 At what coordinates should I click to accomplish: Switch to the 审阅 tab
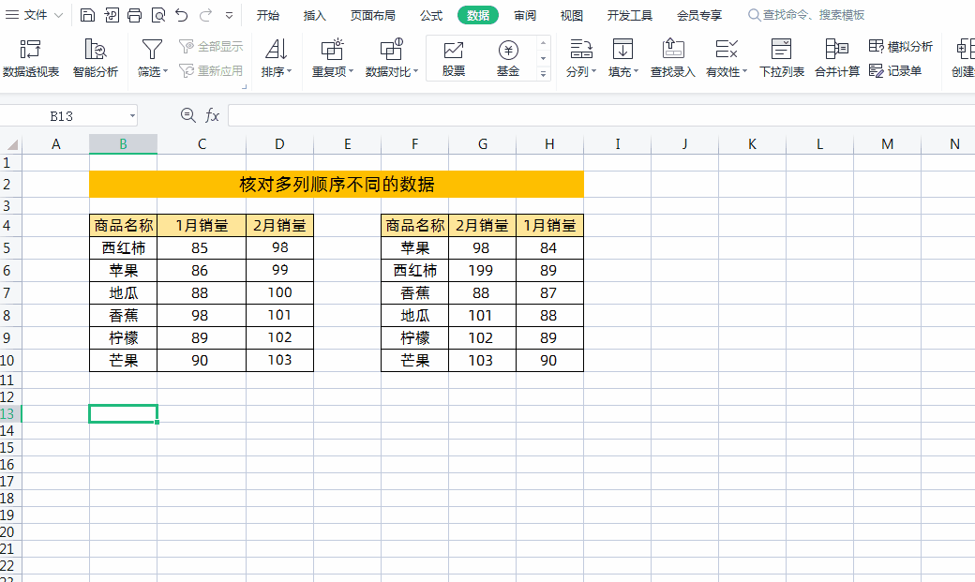coord(525,15)
